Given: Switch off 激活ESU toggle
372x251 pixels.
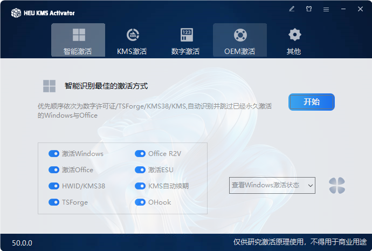Looking at the screenshot, I should [x=140, y=170].
